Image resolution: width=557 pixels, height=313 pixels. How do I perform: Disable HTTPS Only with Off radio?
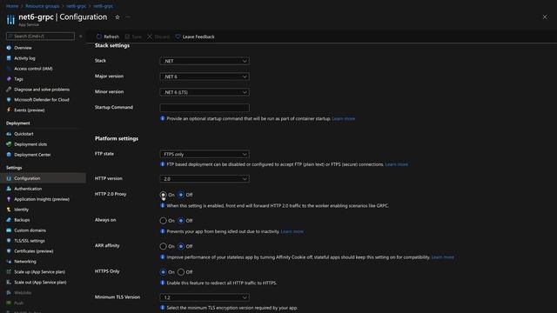coord(181,272)
